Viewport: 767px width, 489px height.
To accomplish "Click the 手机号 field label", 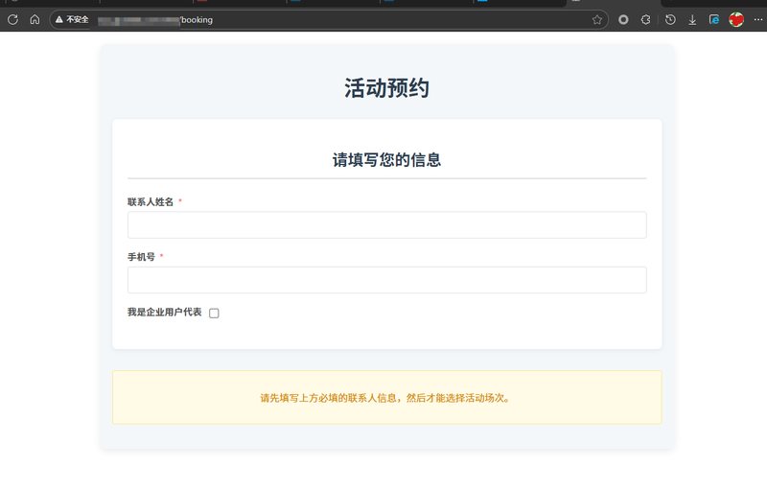I will [141, 257].
